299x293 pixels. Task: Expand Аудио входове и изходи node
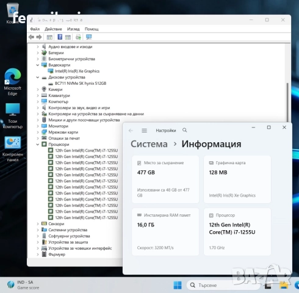[38, 46]
